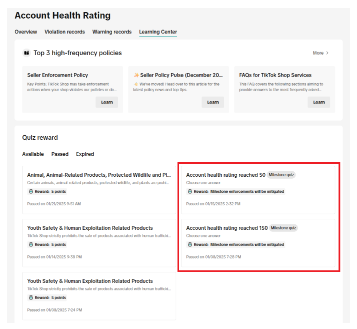Select the Learning Center tab
357x329 pixels.
pyautogui.click(x=158, y=32)
